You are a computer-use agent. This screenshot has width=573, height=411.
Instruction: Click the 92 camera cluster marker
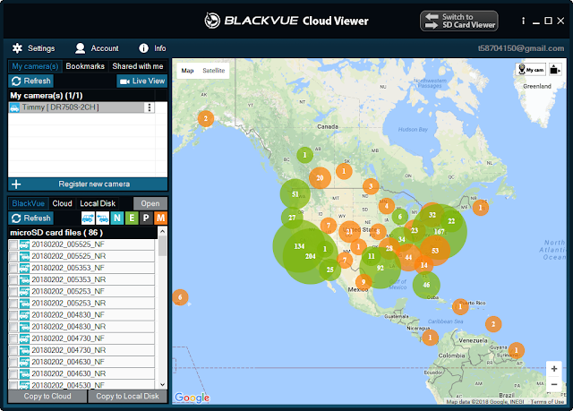381,268
